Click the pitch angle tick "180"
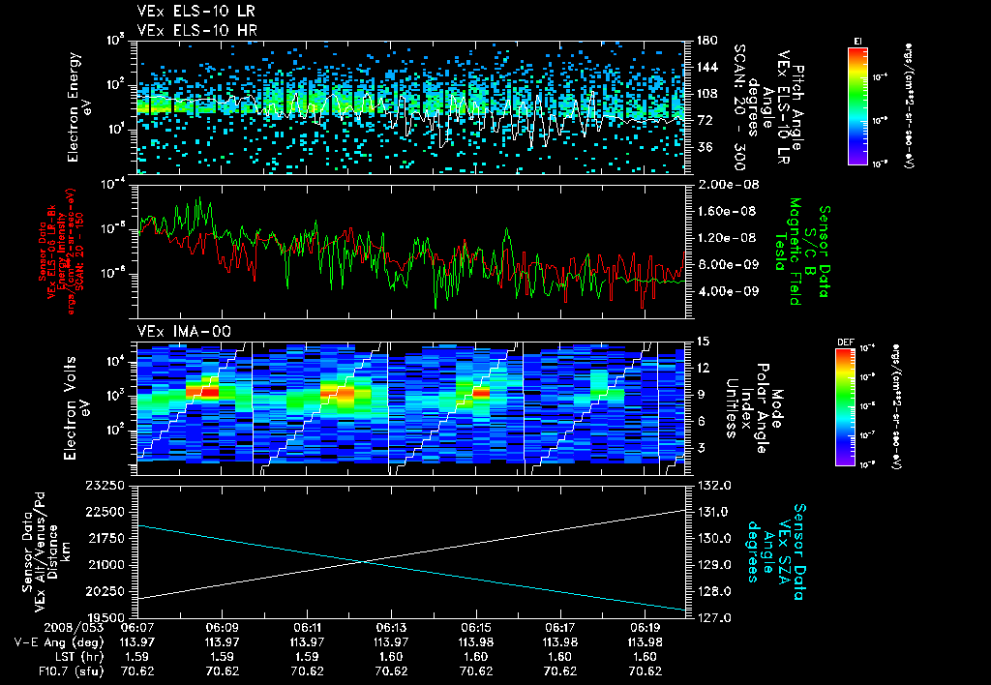The height and width of the screenshot is (685, 991). tap(707, 41)
